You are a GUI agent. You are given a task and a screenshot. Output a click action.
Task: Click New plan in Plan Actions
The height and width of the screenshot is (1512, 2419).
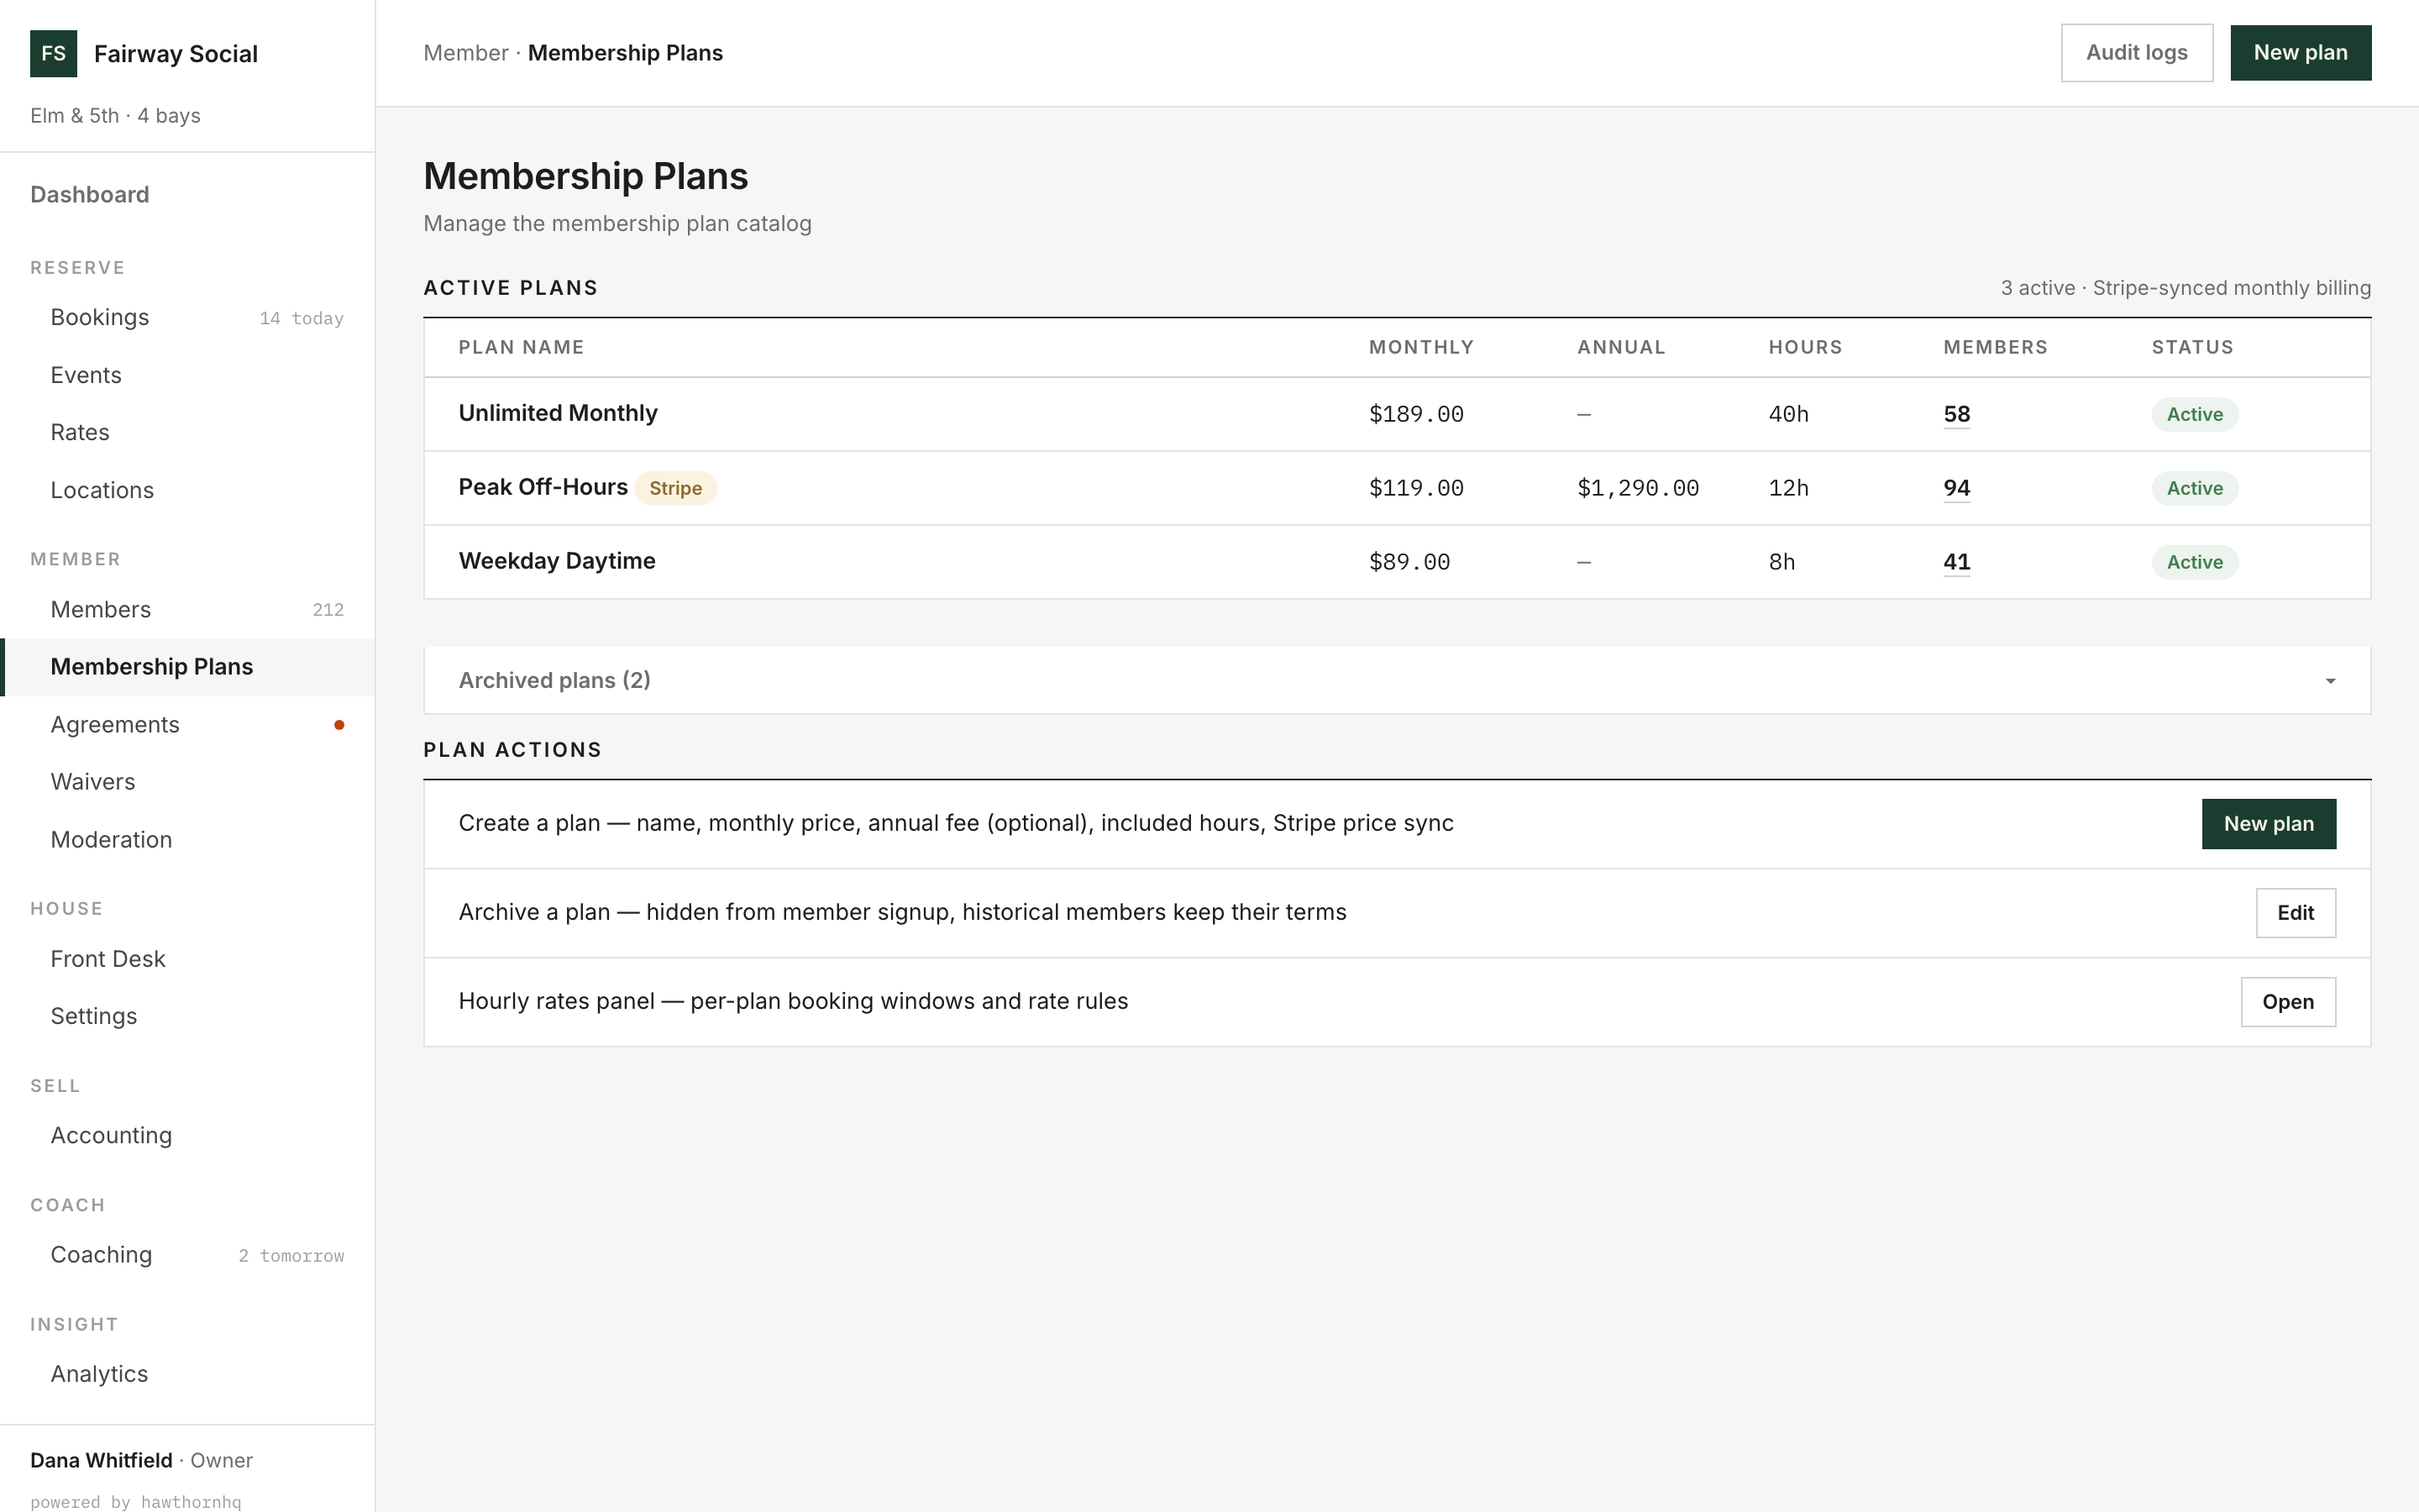point(2268,824)
